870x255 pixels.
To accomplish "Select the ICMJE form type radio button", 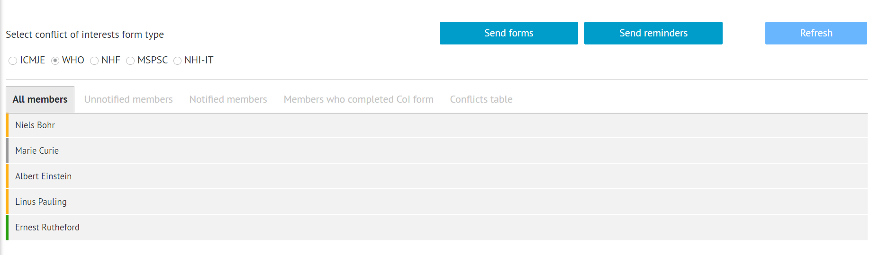I will click(13, 61).
